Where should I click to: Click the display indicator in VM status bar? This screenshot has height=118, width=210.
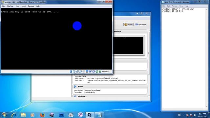[x=87, y=71]
